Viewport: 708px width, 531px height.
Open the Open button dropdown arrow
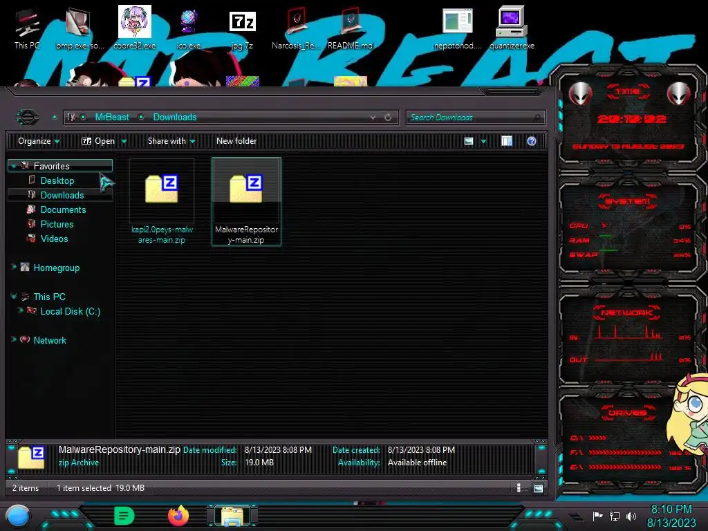(x=124, y=142)
